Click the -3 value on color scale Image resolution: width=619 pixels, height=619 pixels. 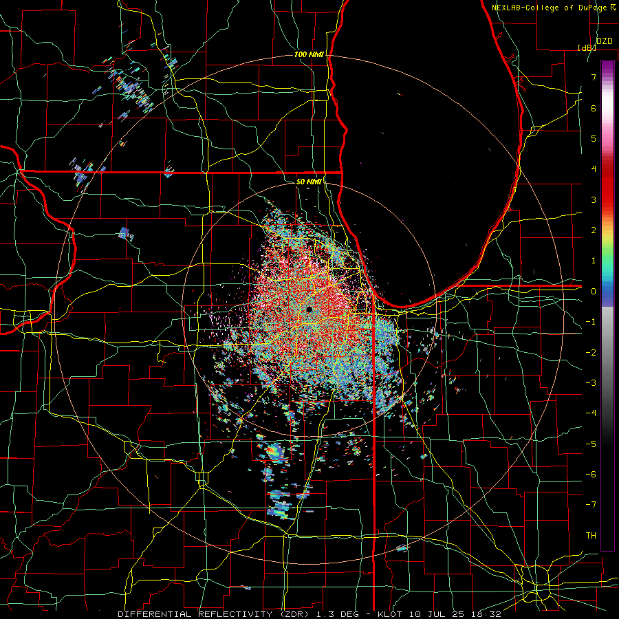pyautogui.click(x=591, y=383)
